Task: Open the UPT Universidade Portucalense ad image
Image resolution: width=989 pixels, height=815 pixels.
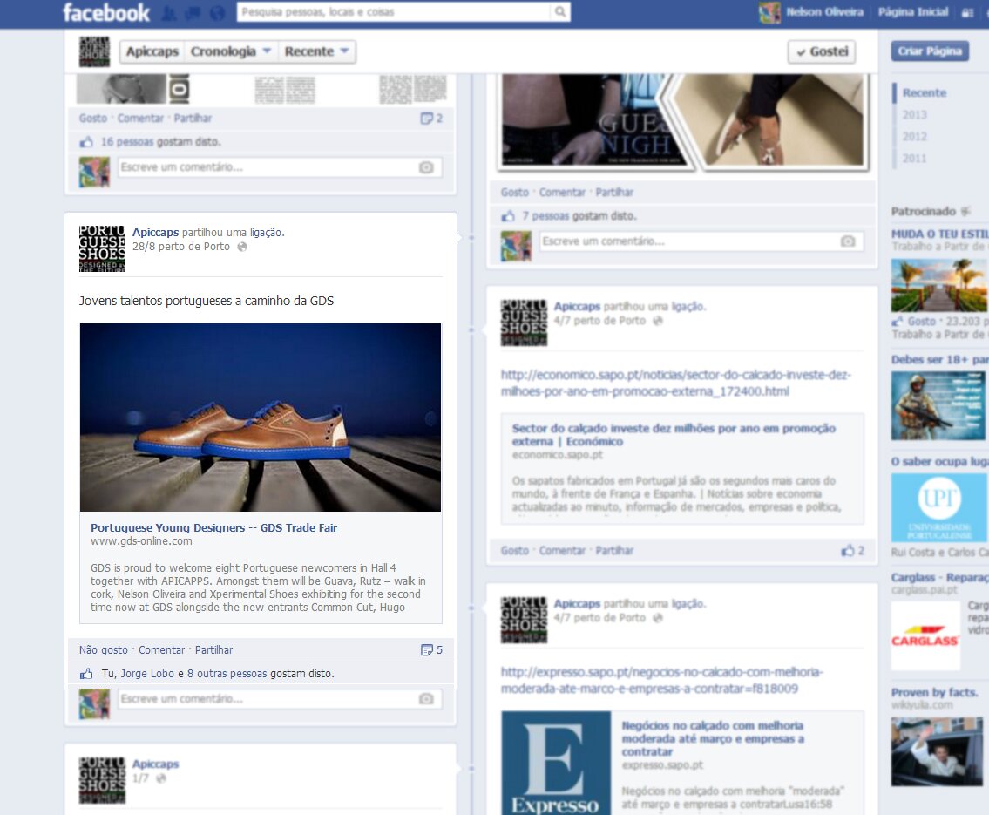Action: pyautogui.click(x=939, y=508)
